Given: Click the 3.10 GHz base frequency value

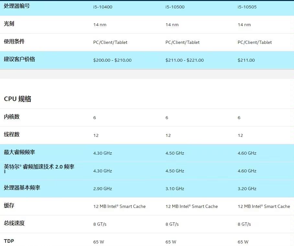Looking at the screenshot, I should click(175, 189).
